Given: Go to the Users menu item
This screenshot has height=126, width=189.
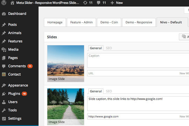Looking at the screenshot, I should [13, 102].
